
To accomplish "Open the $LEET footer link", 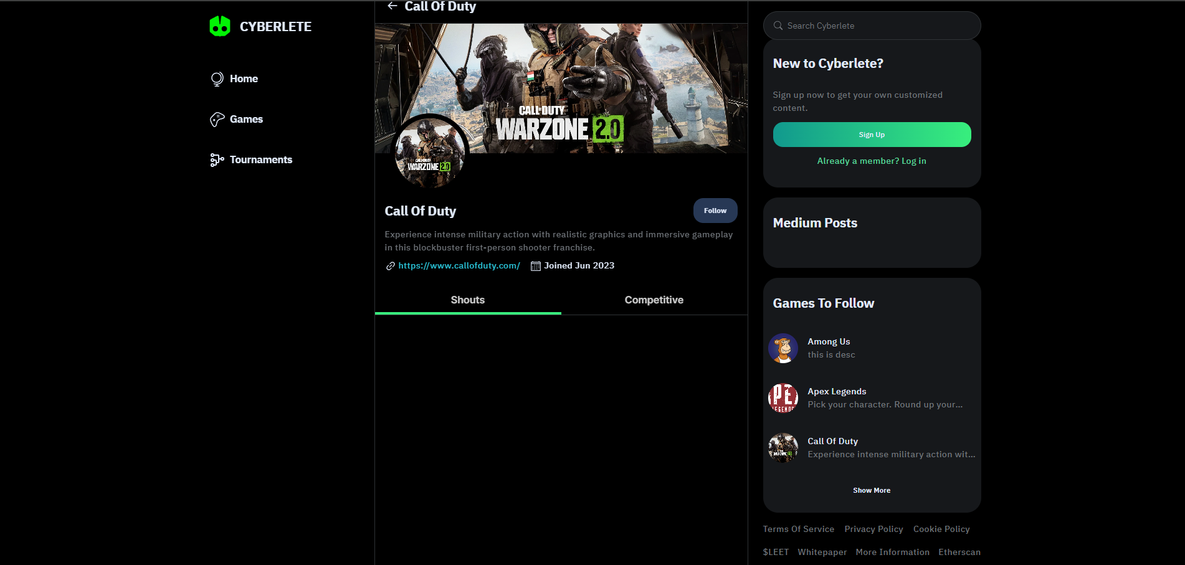I will coord(776,552).
